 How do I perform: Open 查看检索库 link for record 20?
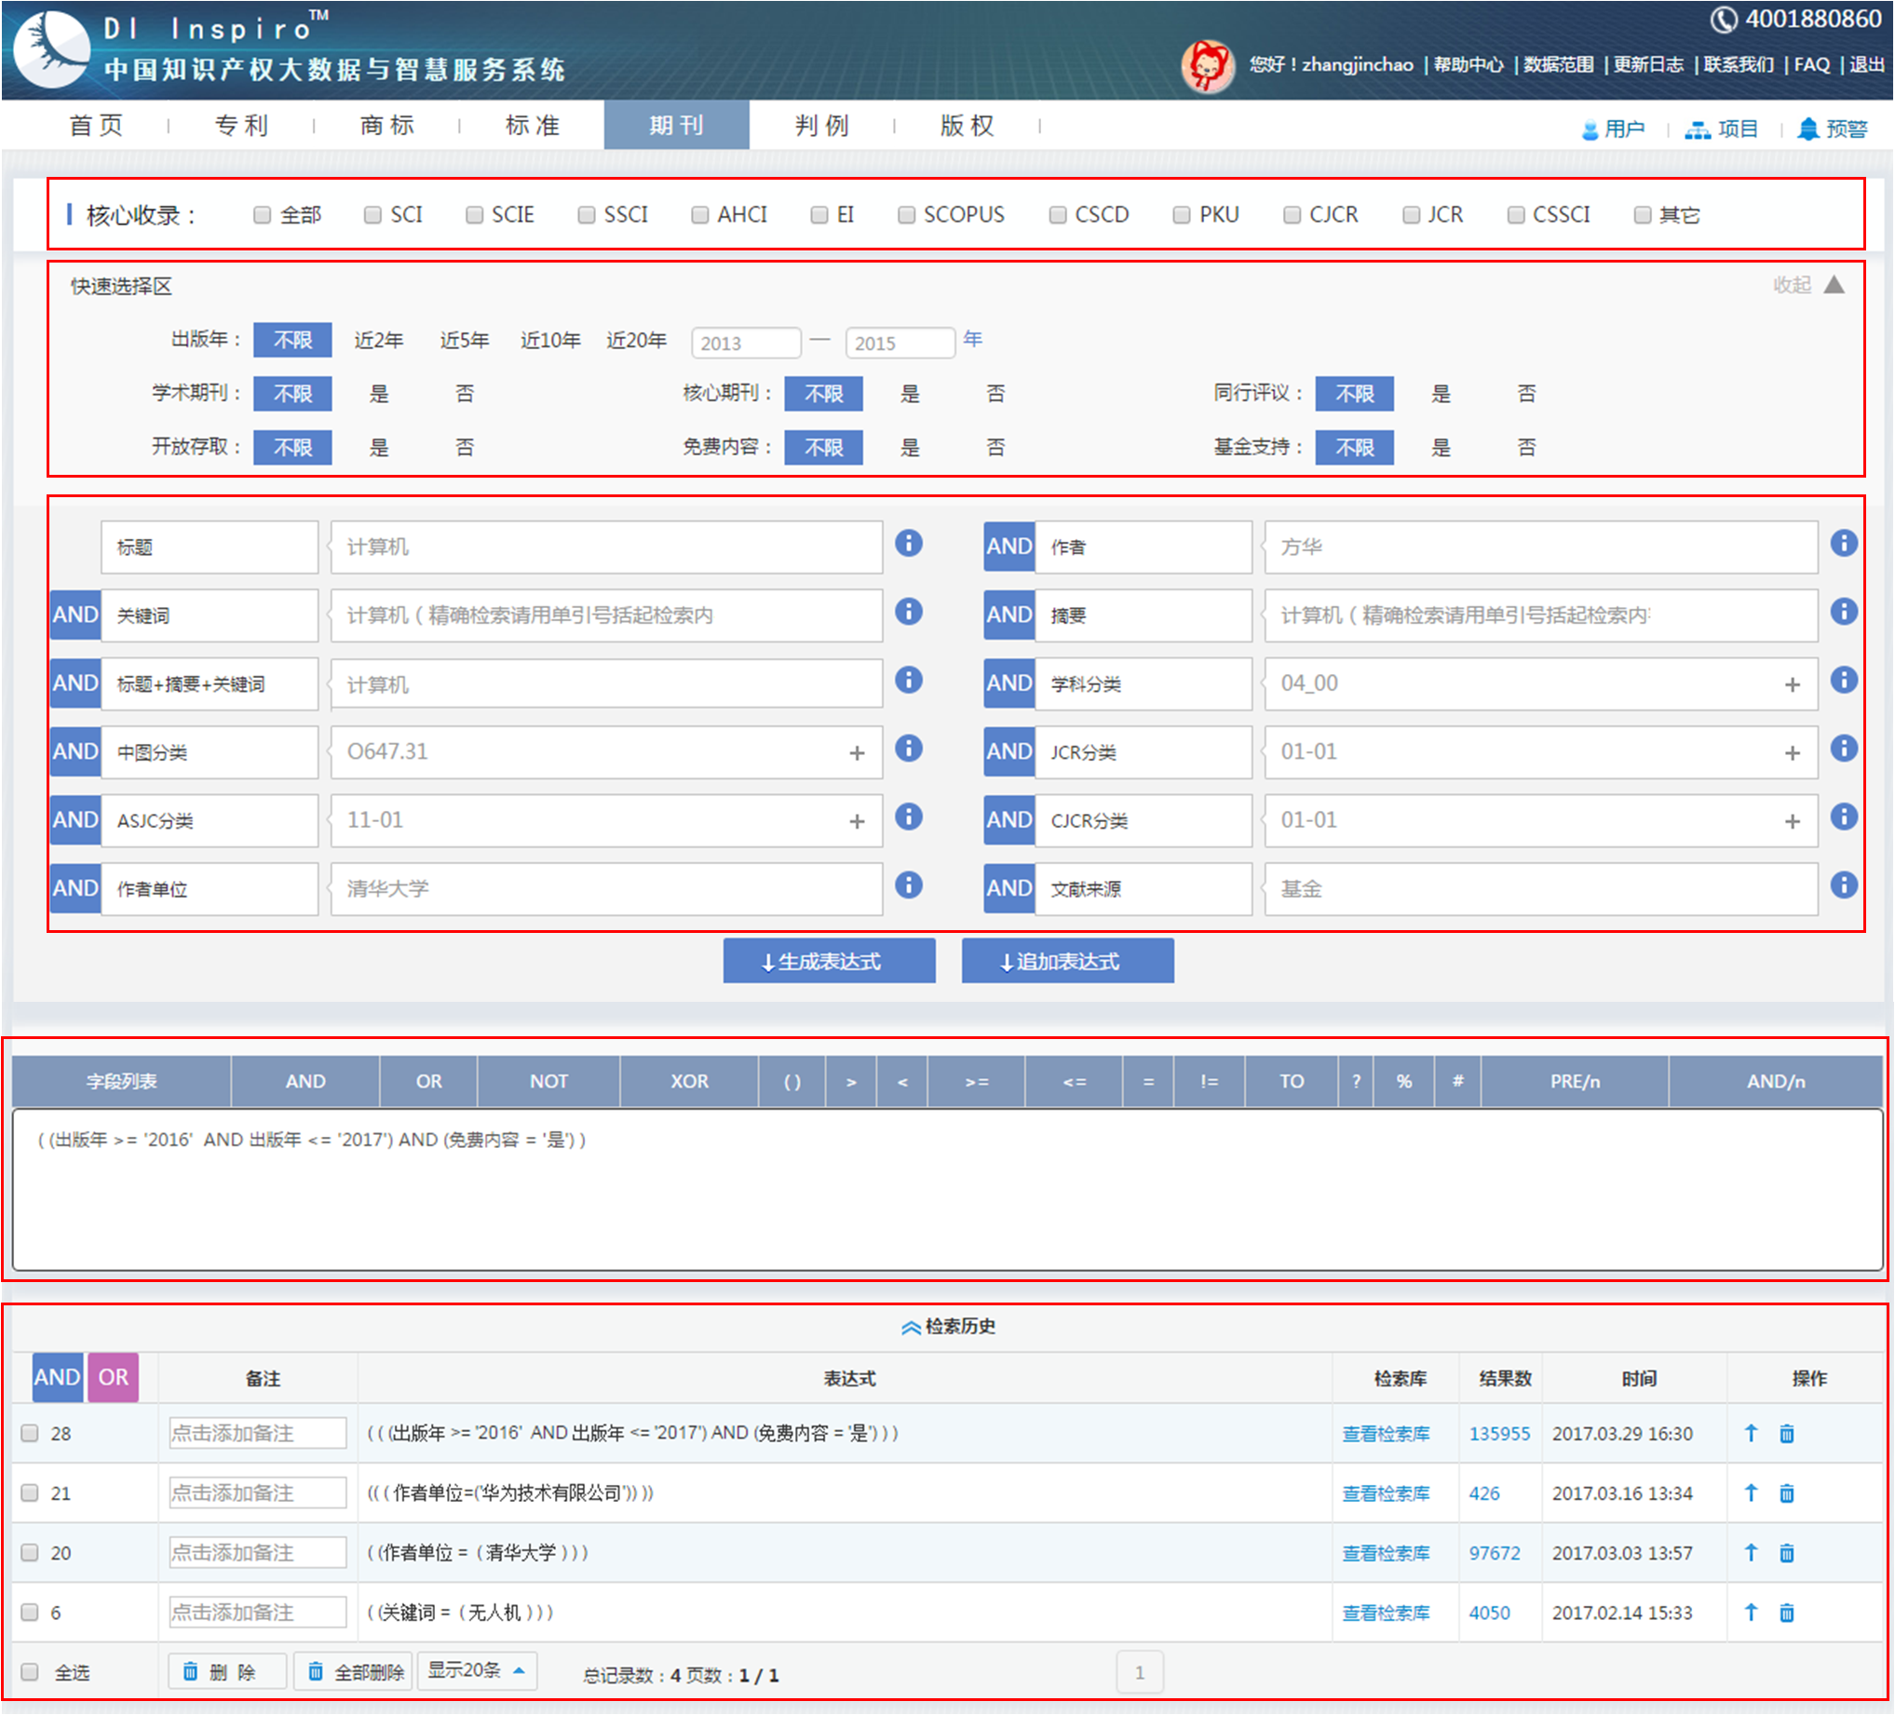pos(1385,1552)
